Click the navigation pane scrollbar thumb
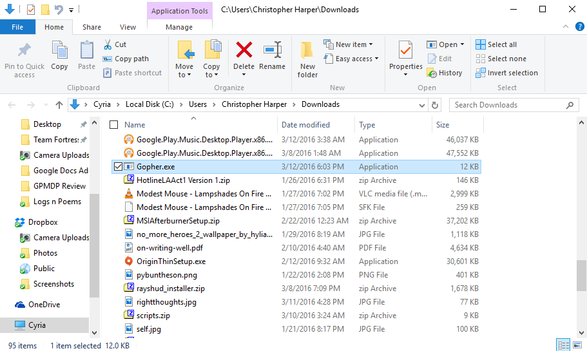 (94, 245)
